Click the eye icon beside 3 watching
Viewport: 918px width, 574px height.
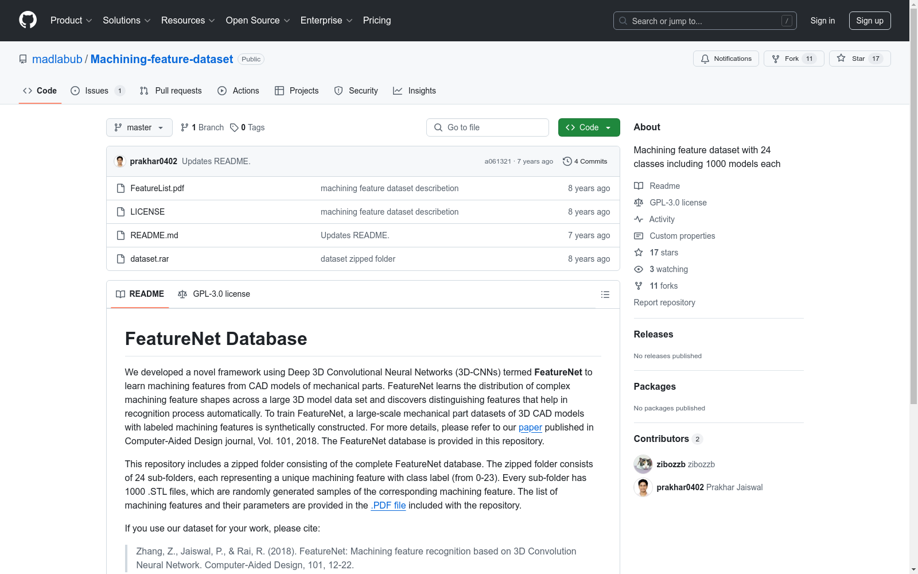click(639, 269)
